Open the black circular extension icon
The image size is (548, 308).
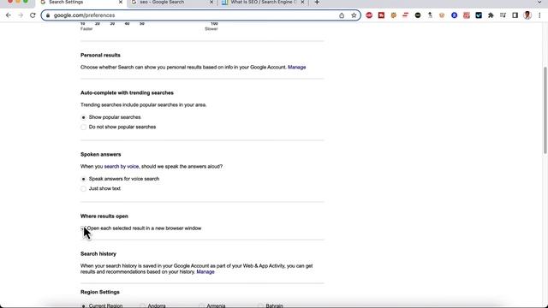[418, 15]
